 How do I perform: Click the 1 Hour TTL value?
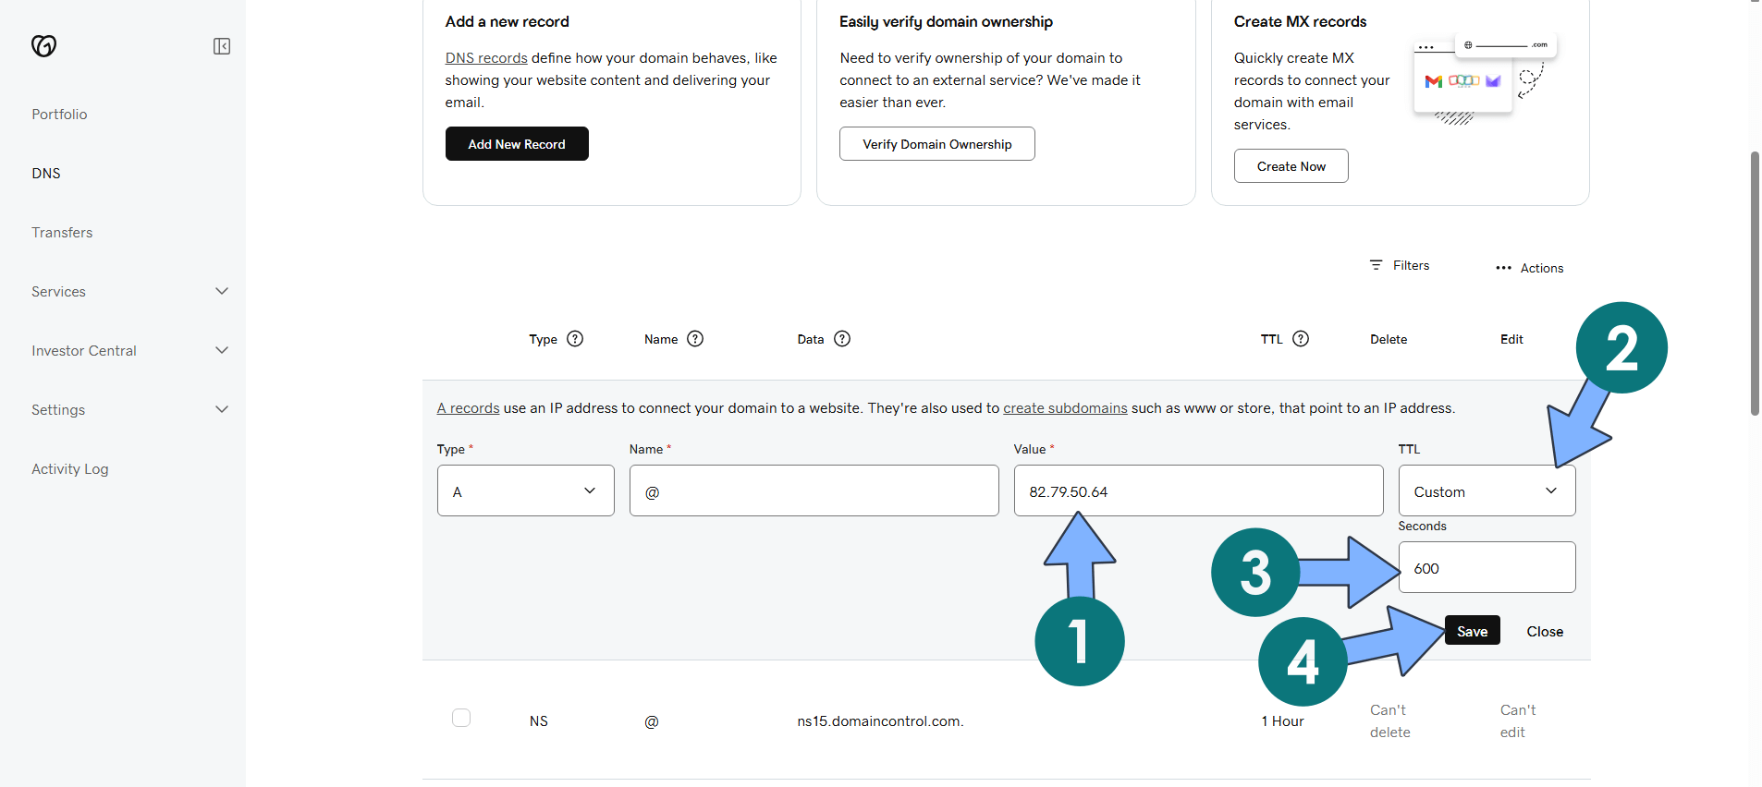[1282, 721]
